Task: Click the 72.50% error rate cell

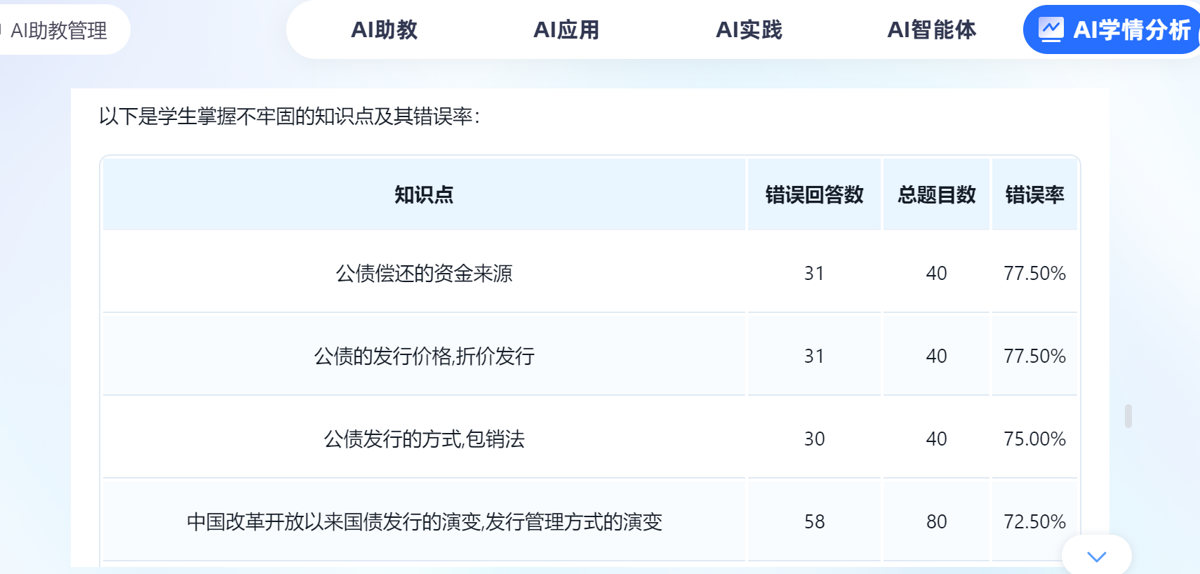Action: tap(1034, 521)
